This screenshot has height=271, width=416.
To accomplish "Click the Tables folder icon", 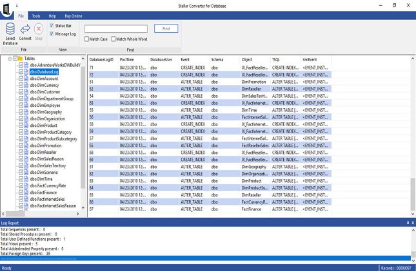I will pos(20,59).
